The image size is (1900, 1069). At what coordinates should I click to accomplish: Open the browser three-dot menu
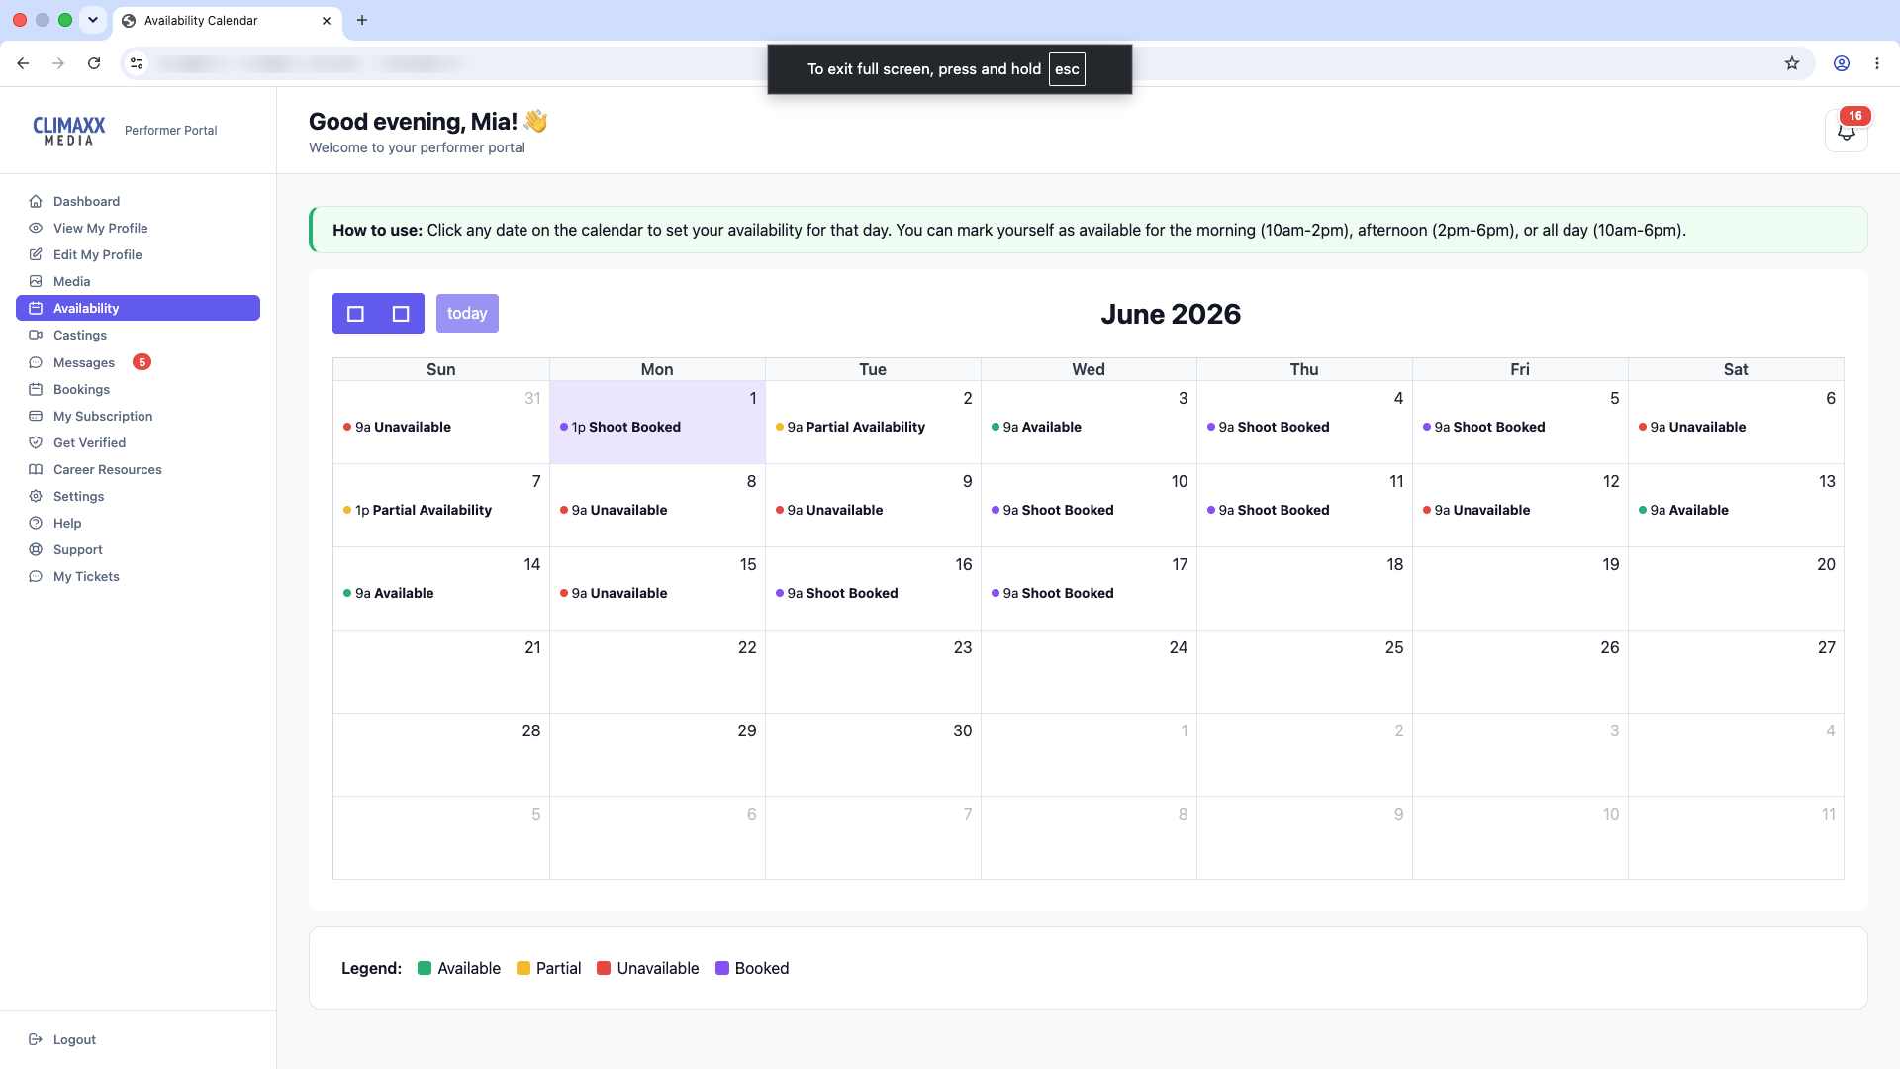click(1877, 63)
